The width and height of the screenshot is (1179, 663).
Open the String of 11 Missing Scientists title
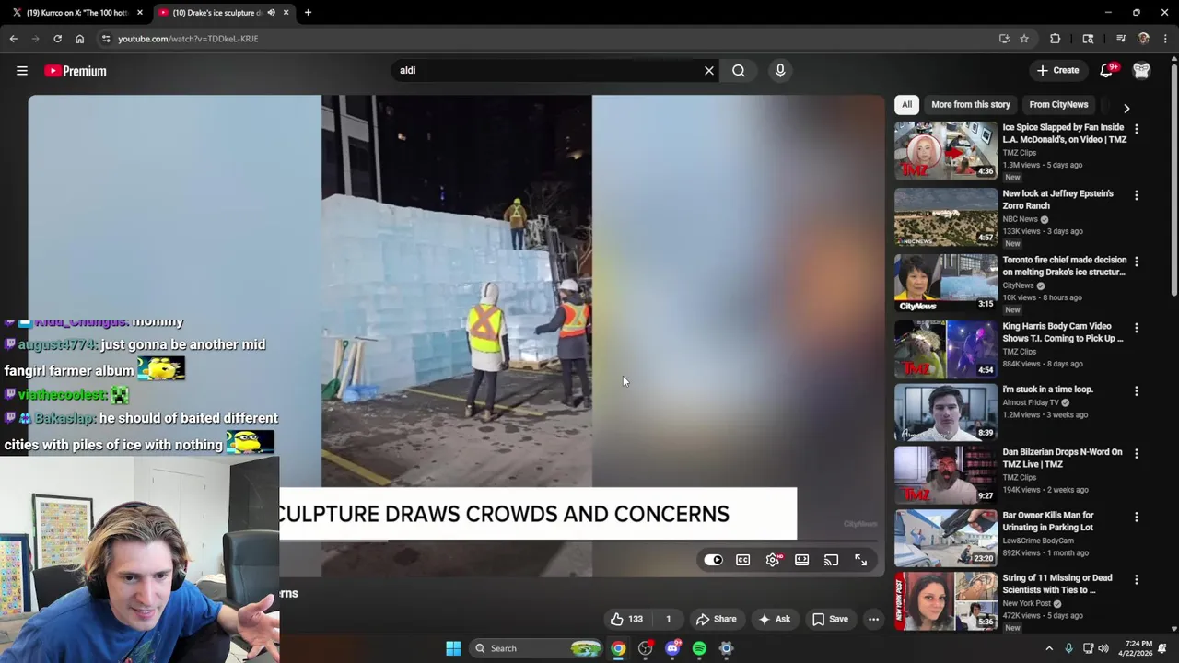(x=1057, y=584)
